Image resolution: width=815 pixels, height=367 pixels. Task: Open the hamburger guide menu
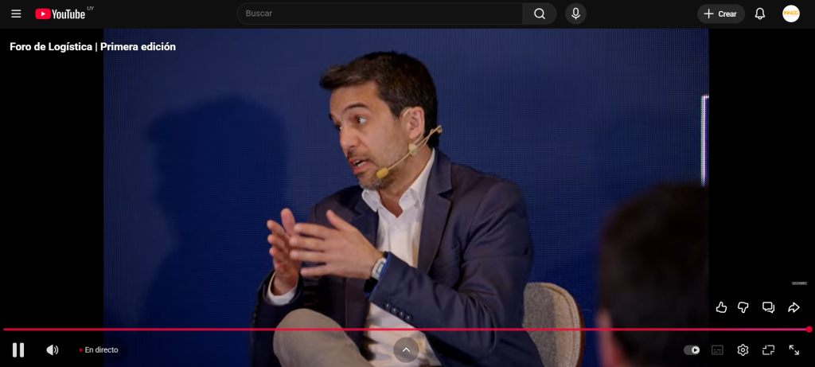click(16, 14)
